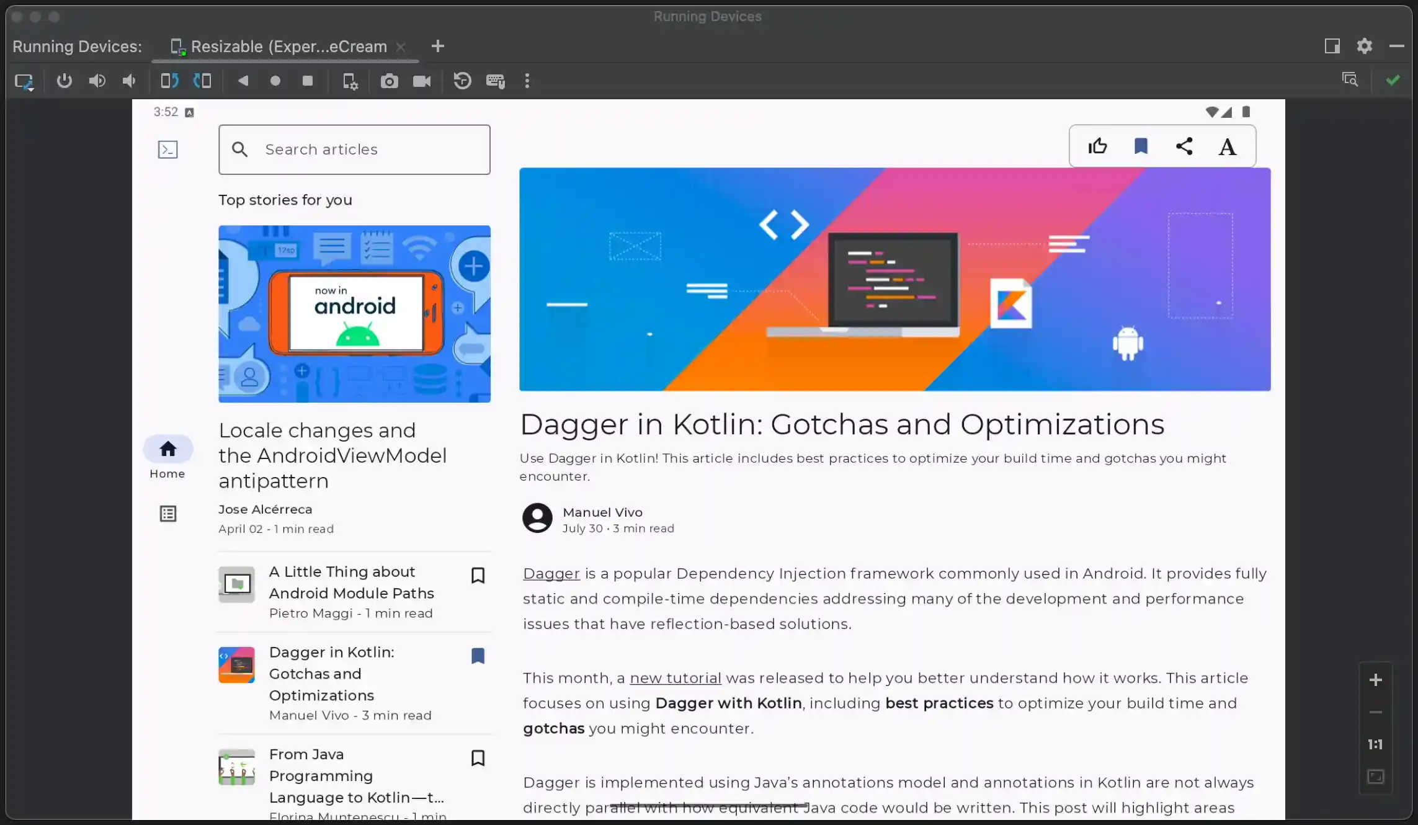Click the power button in emulator toolbar
This screenshot has height=825, width=1418.
[x=65, y=81]
